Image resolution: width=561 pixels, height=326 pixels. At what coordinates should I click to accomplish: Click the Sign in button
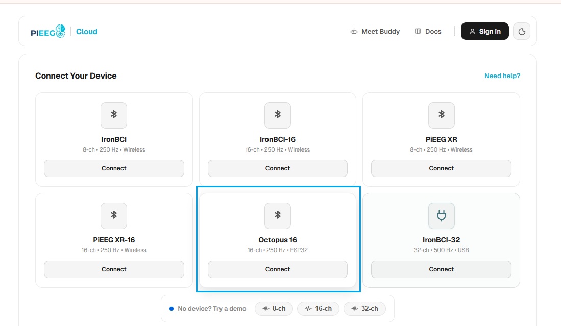click(485, 32)
